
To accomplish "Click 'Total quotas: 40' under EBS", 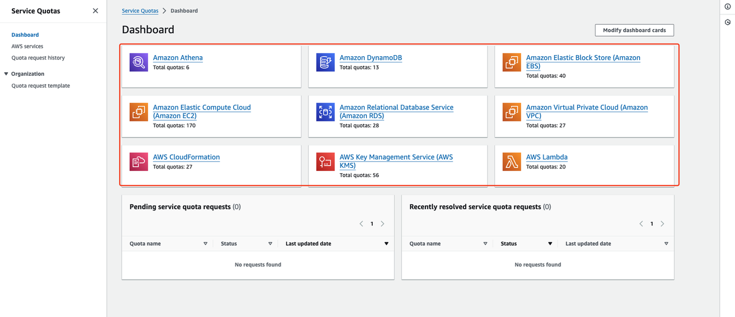I will click(x=546, y=76).
